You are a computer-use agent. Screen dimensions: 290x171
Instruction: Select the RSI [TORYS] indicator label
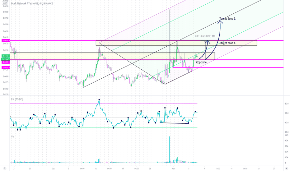17,99
